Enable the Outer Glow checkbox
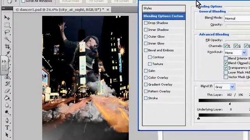Image resolution: width=250 pixels, height=140 pixels. pos(146,37)
